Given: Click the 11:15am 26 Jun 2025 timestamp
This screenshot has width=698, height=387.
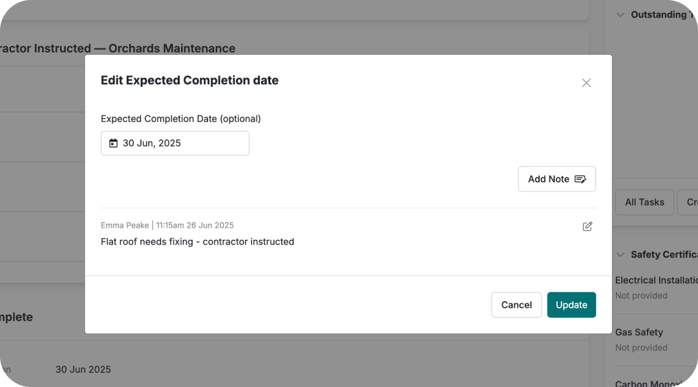Looking at the screenshot, I should (195, 225).
